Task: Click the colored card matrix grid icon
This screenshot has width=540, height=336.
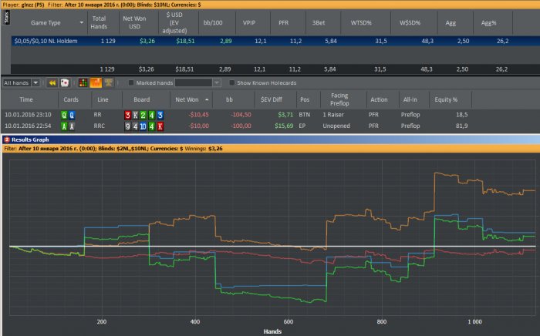Action: [x=83, y=83]
